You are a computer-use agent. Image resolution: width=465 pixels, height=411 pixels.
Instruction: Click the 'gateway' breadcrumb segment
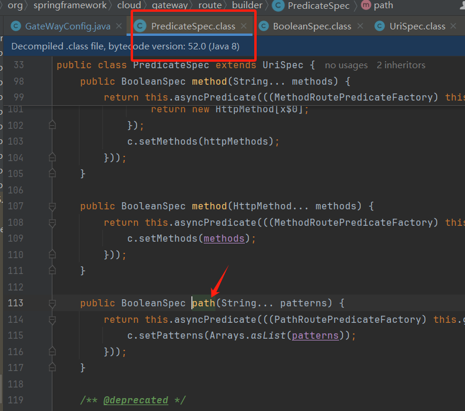click(170, 5)
